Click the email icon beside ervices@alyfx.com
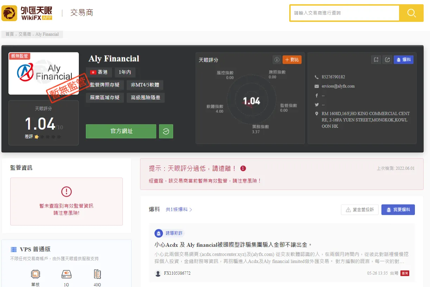430x287 pixels. (317, 86)
